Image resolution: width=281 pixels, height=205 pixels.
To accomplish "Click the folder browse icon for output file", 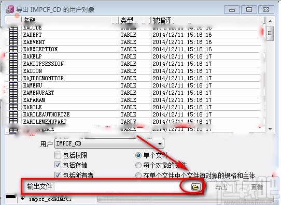I will tap(195, 187).
